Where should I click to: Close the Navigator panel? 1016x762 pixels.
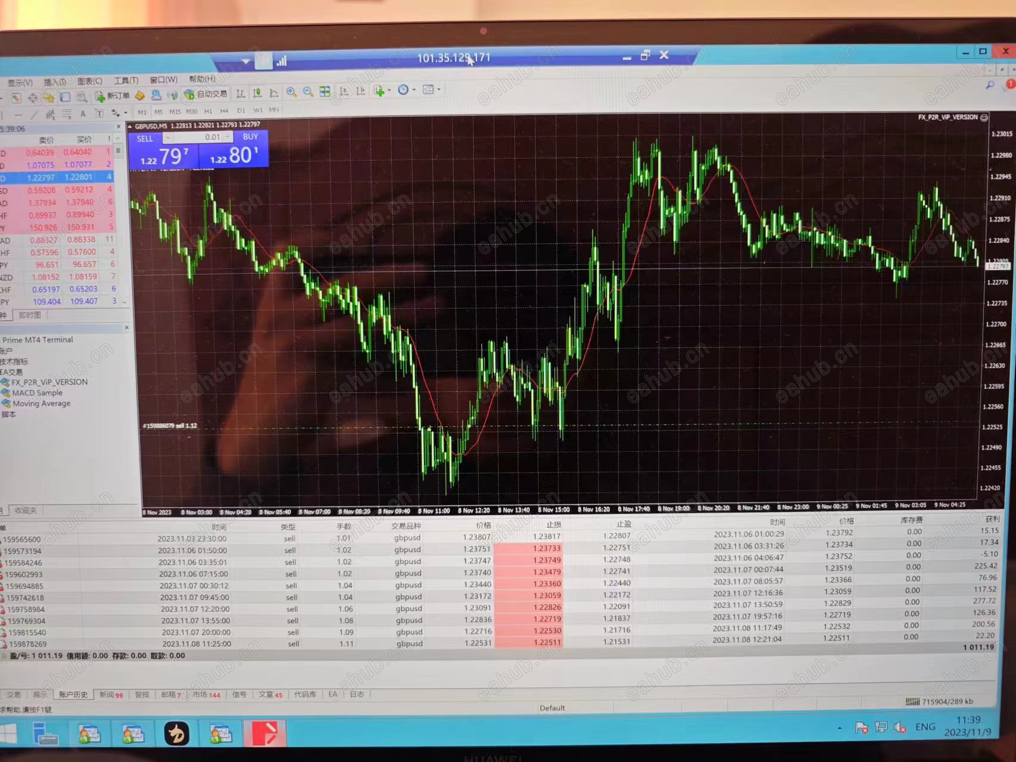point(127,327)
